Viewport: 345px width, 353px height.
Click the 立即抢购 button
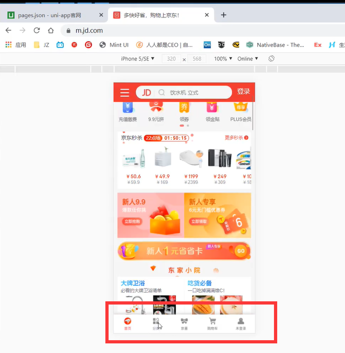click(x=132, y=221)
